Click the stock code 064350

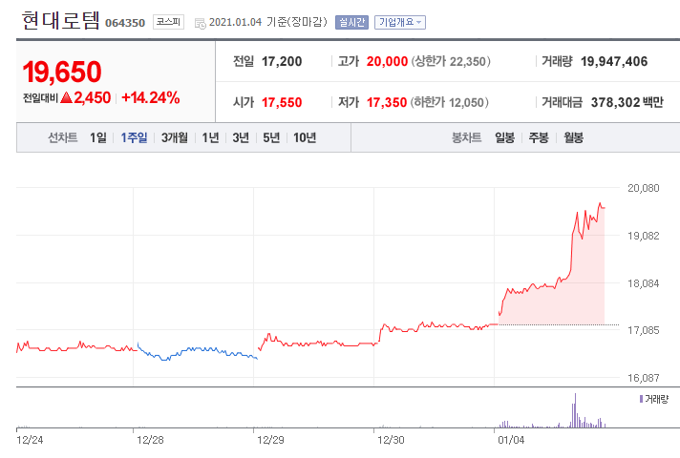[125, 23]
